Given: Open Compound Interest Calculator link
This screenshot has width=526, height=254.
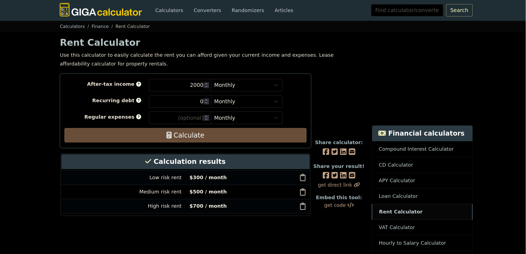Looking at the screenshot, I should (422, 149).
